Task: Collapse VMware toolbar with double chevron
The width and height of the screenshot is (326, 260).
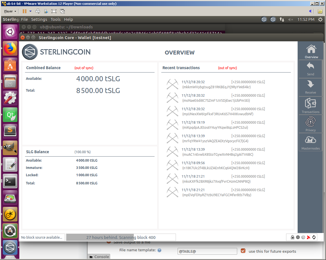Action: pyautogui.click(x=310, y=11)
